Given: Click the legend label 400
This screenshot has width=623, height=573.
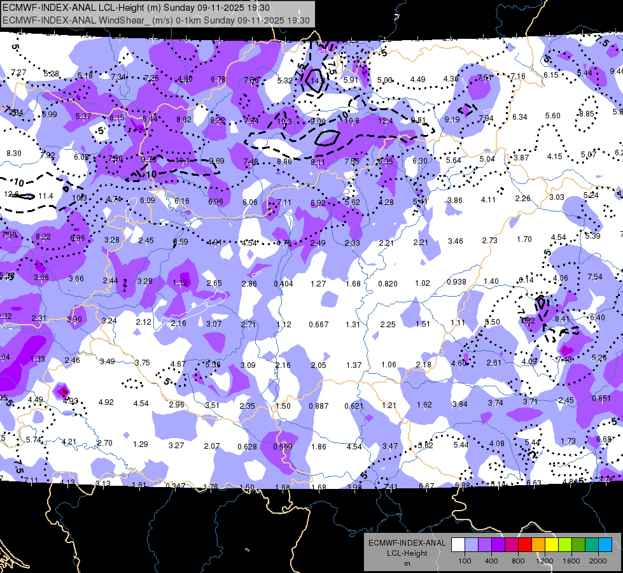Looking at the screenshot, I should (x=491, y=561).
